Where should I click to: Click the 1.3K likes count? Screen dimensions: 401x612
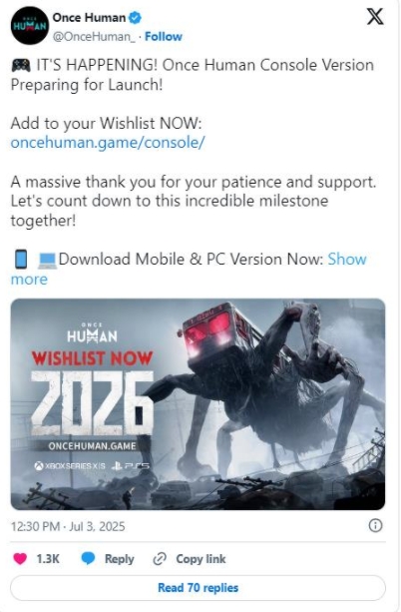pos(48,559)
